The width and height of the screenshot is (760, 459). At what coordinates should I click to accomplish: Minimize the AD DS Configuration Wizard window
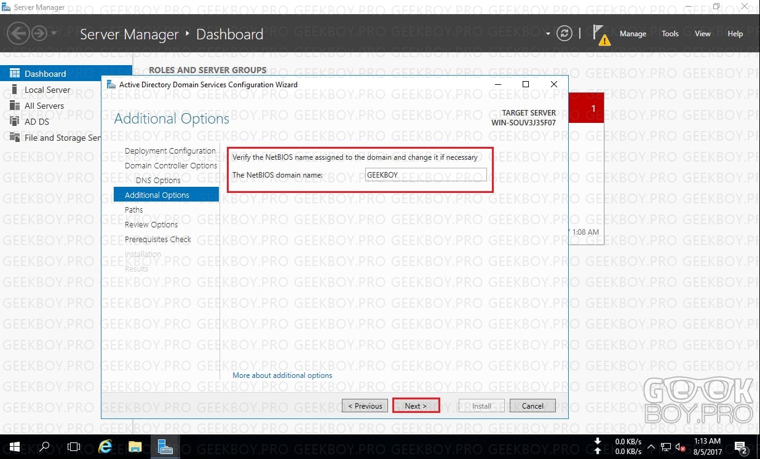point(498,84)
